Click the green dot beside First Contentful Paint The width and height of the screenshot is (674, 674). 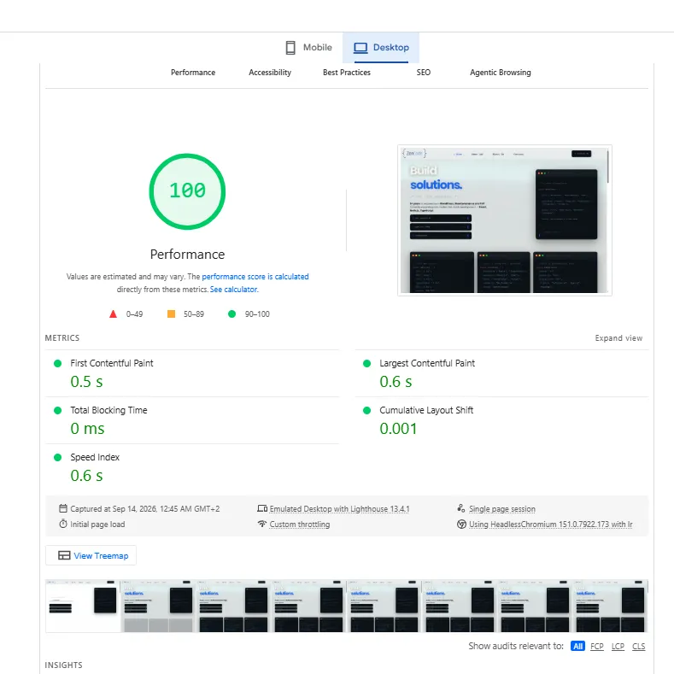tap(57, 364)
